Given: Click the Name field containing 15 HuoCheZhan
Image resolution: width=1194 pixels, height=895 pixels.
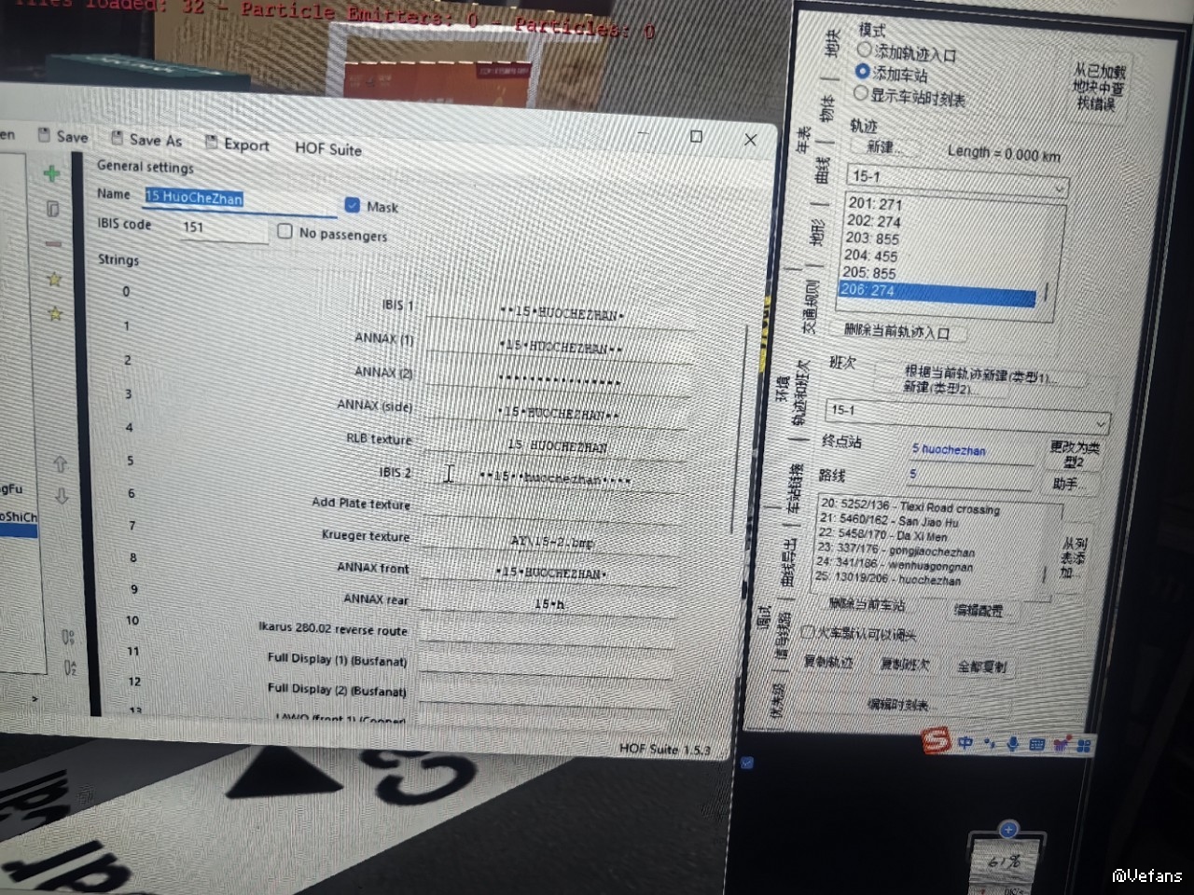Looking at the screenshot, I should (x=240, y=199).
